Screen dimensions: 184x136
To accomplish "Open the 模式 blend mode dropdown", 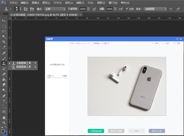I will [55, 9].
